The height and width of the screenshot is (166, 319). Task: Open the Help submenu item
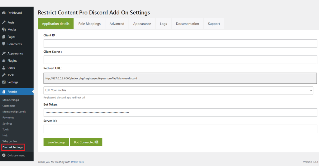[x=5, y=135]
